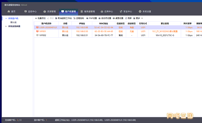Click the 批量添加 plus icon
This screenshot has width=202, height=123.
click(36, 18)
